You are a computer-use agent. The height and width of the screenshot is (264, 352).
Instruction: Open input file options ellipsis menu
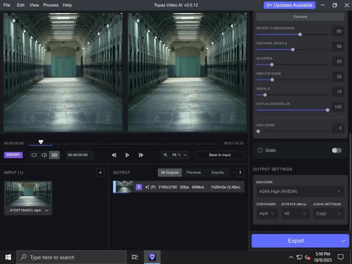point(47,210)
